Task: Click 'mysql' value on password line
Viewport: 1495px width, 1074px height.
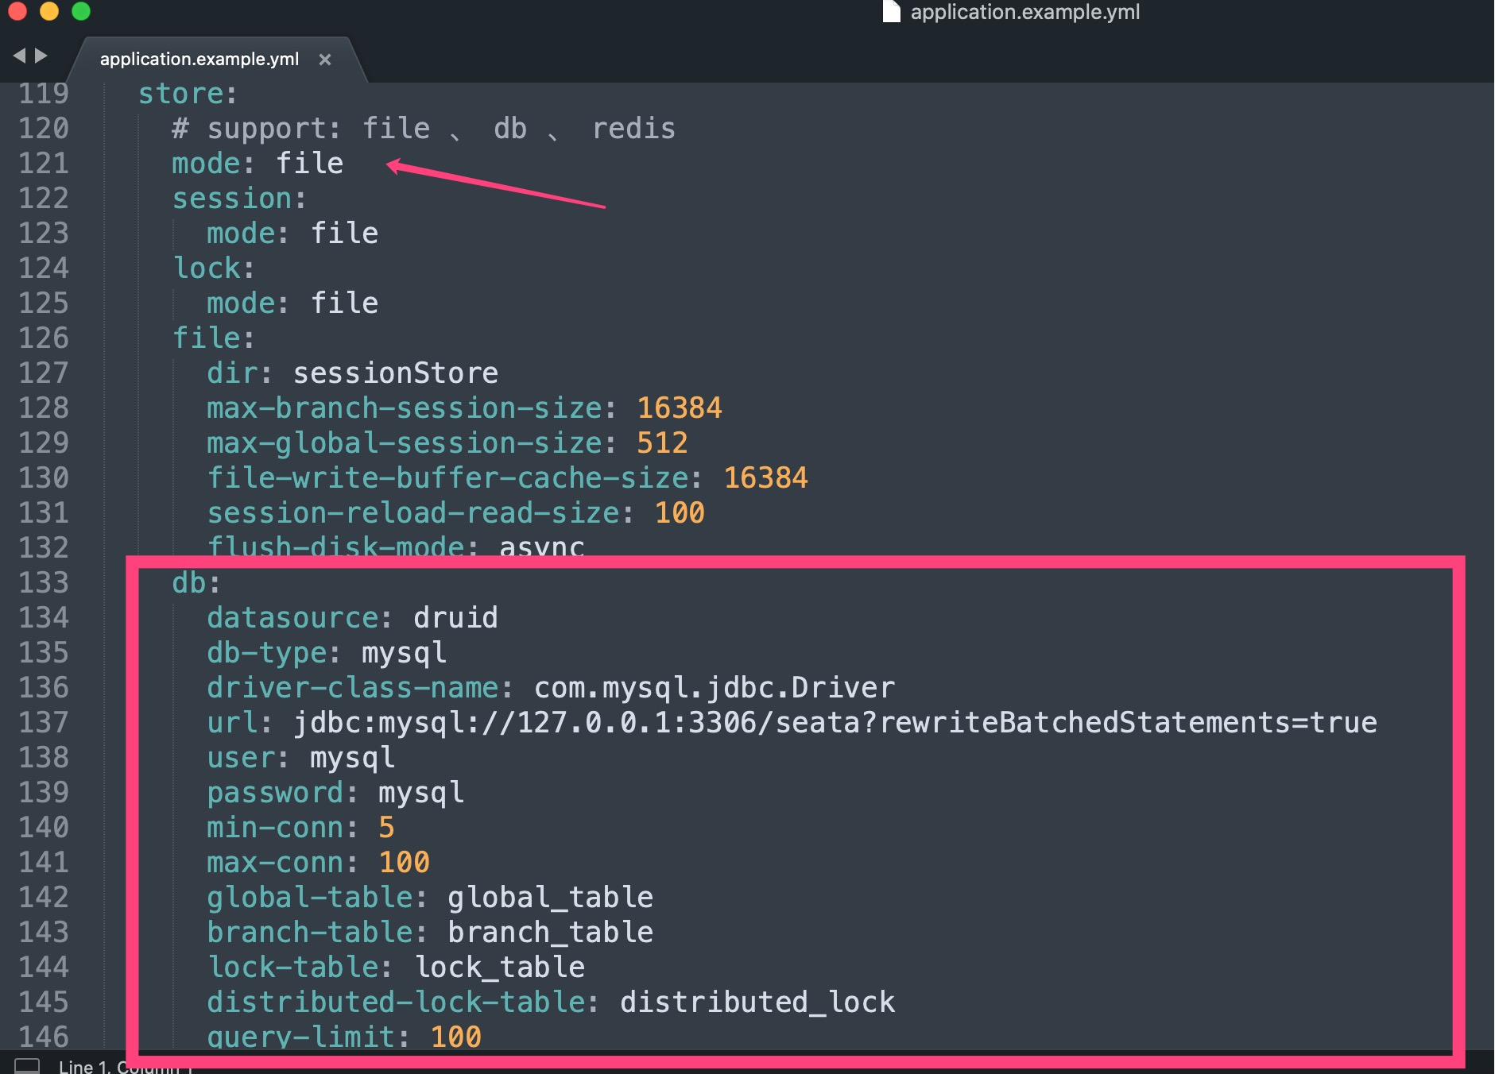Action: tap(421, 793)
